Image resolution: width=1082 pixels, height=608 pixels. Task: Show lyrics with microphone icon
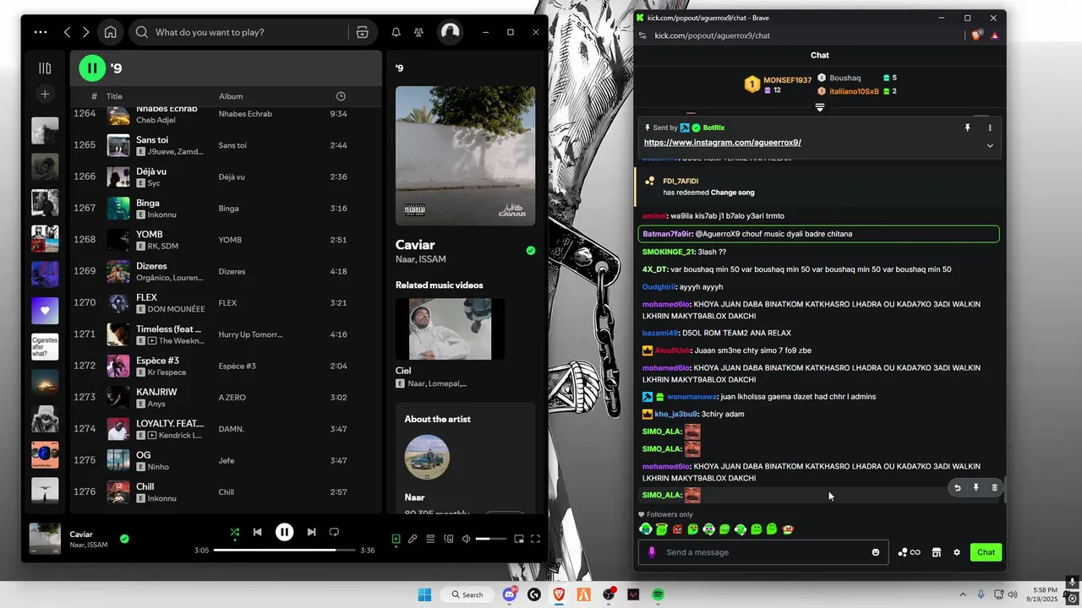coord(413,539)
